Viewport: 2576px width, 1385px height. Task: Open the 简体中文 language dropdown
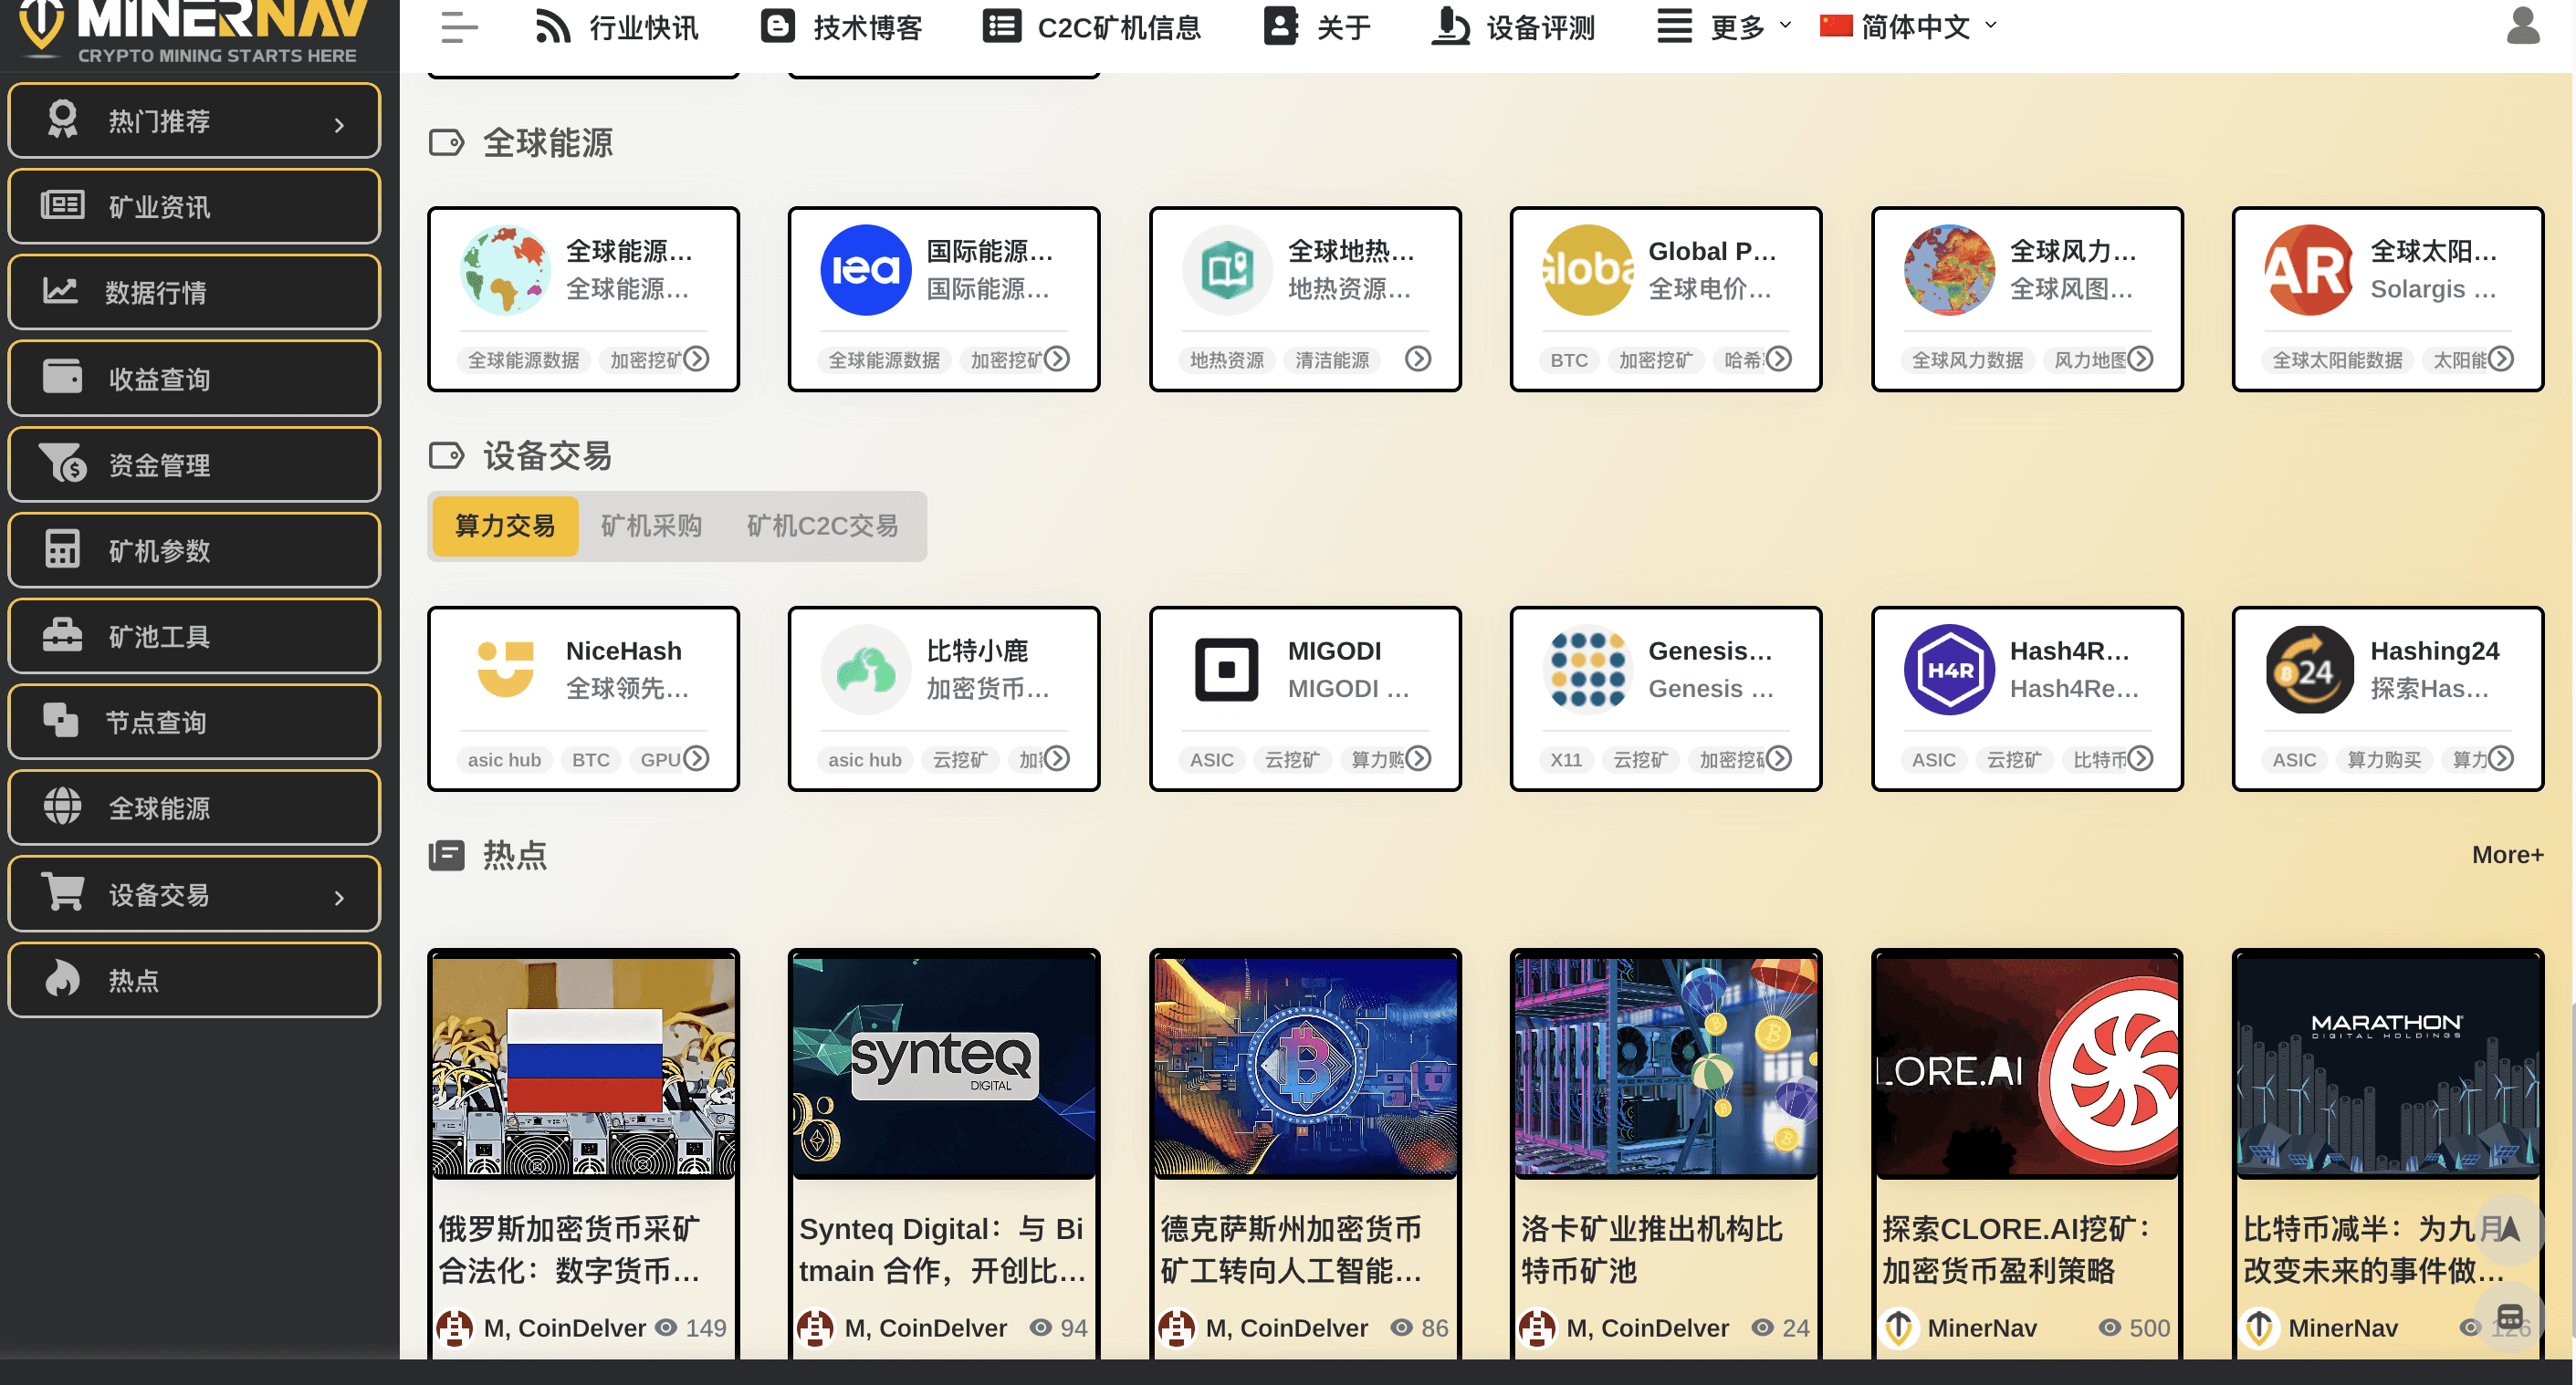click(x=1909, y=27)
